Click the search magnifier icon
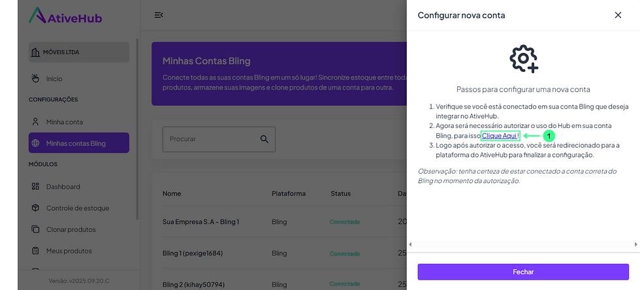640x290 pixels. [264, 139]
